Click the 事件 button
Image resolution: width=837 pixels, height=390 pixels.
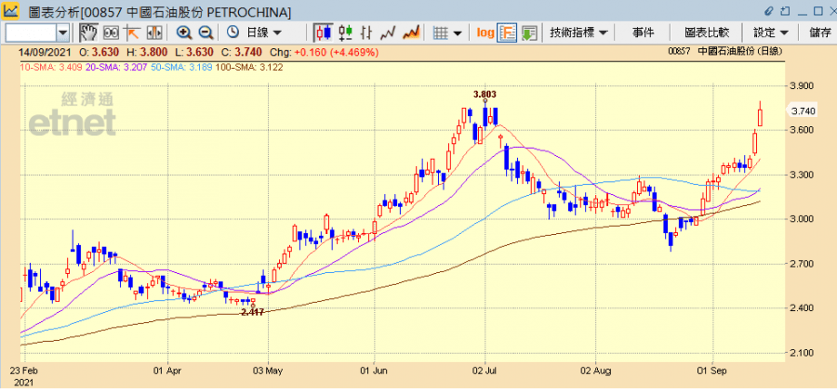(644, 32)
